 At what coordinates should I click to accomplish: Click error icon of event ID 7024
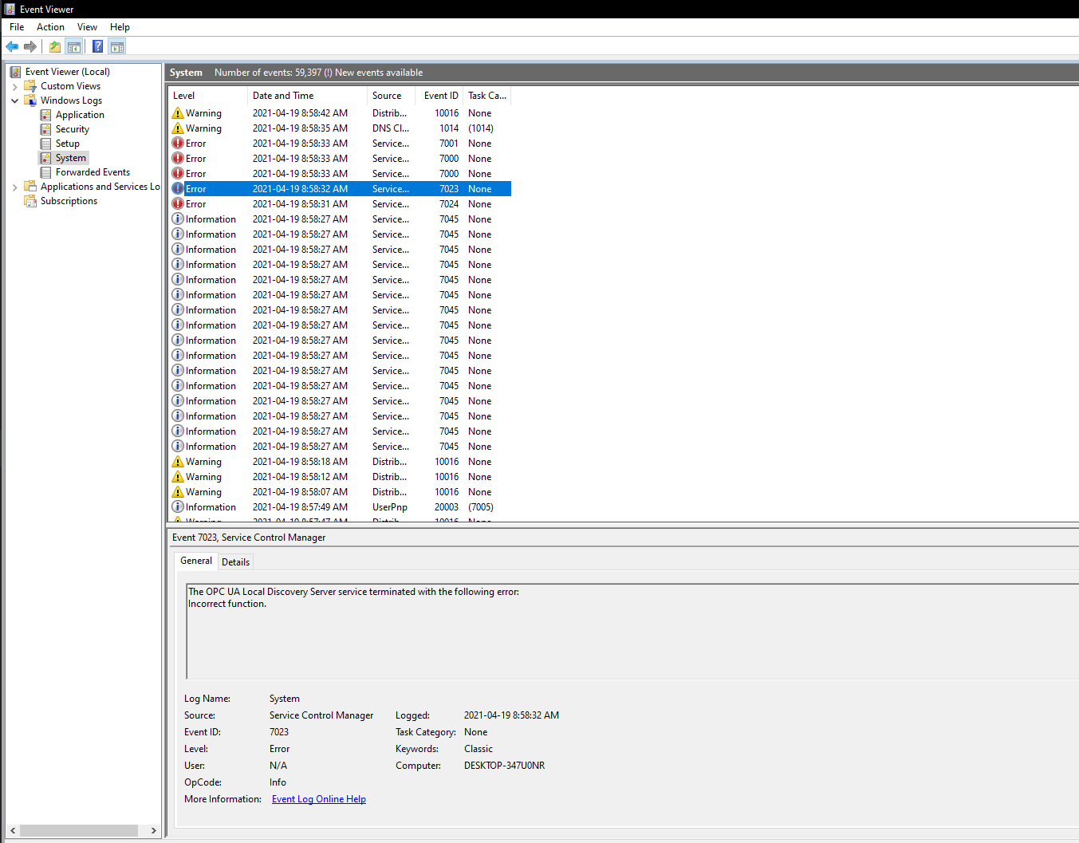(178, 204)
